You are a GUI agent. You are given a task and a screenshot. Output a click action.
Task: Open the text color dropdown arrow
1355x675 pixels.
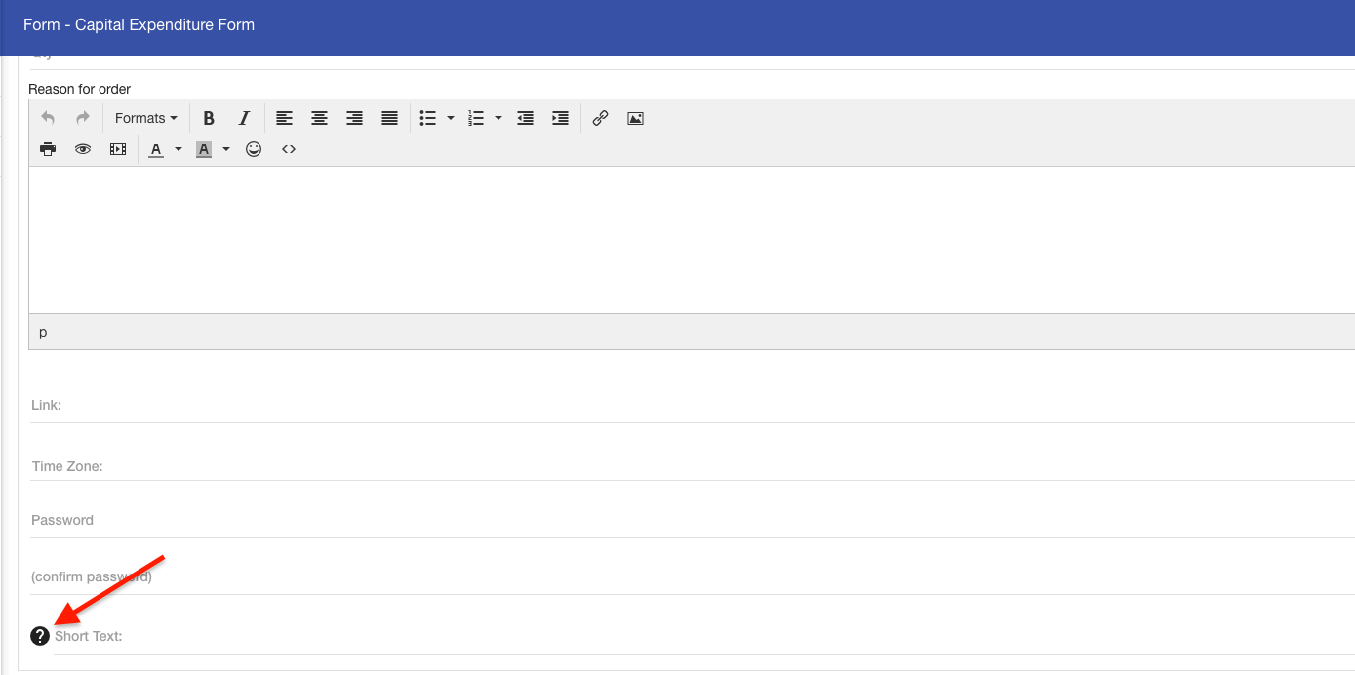click(179, 149)
